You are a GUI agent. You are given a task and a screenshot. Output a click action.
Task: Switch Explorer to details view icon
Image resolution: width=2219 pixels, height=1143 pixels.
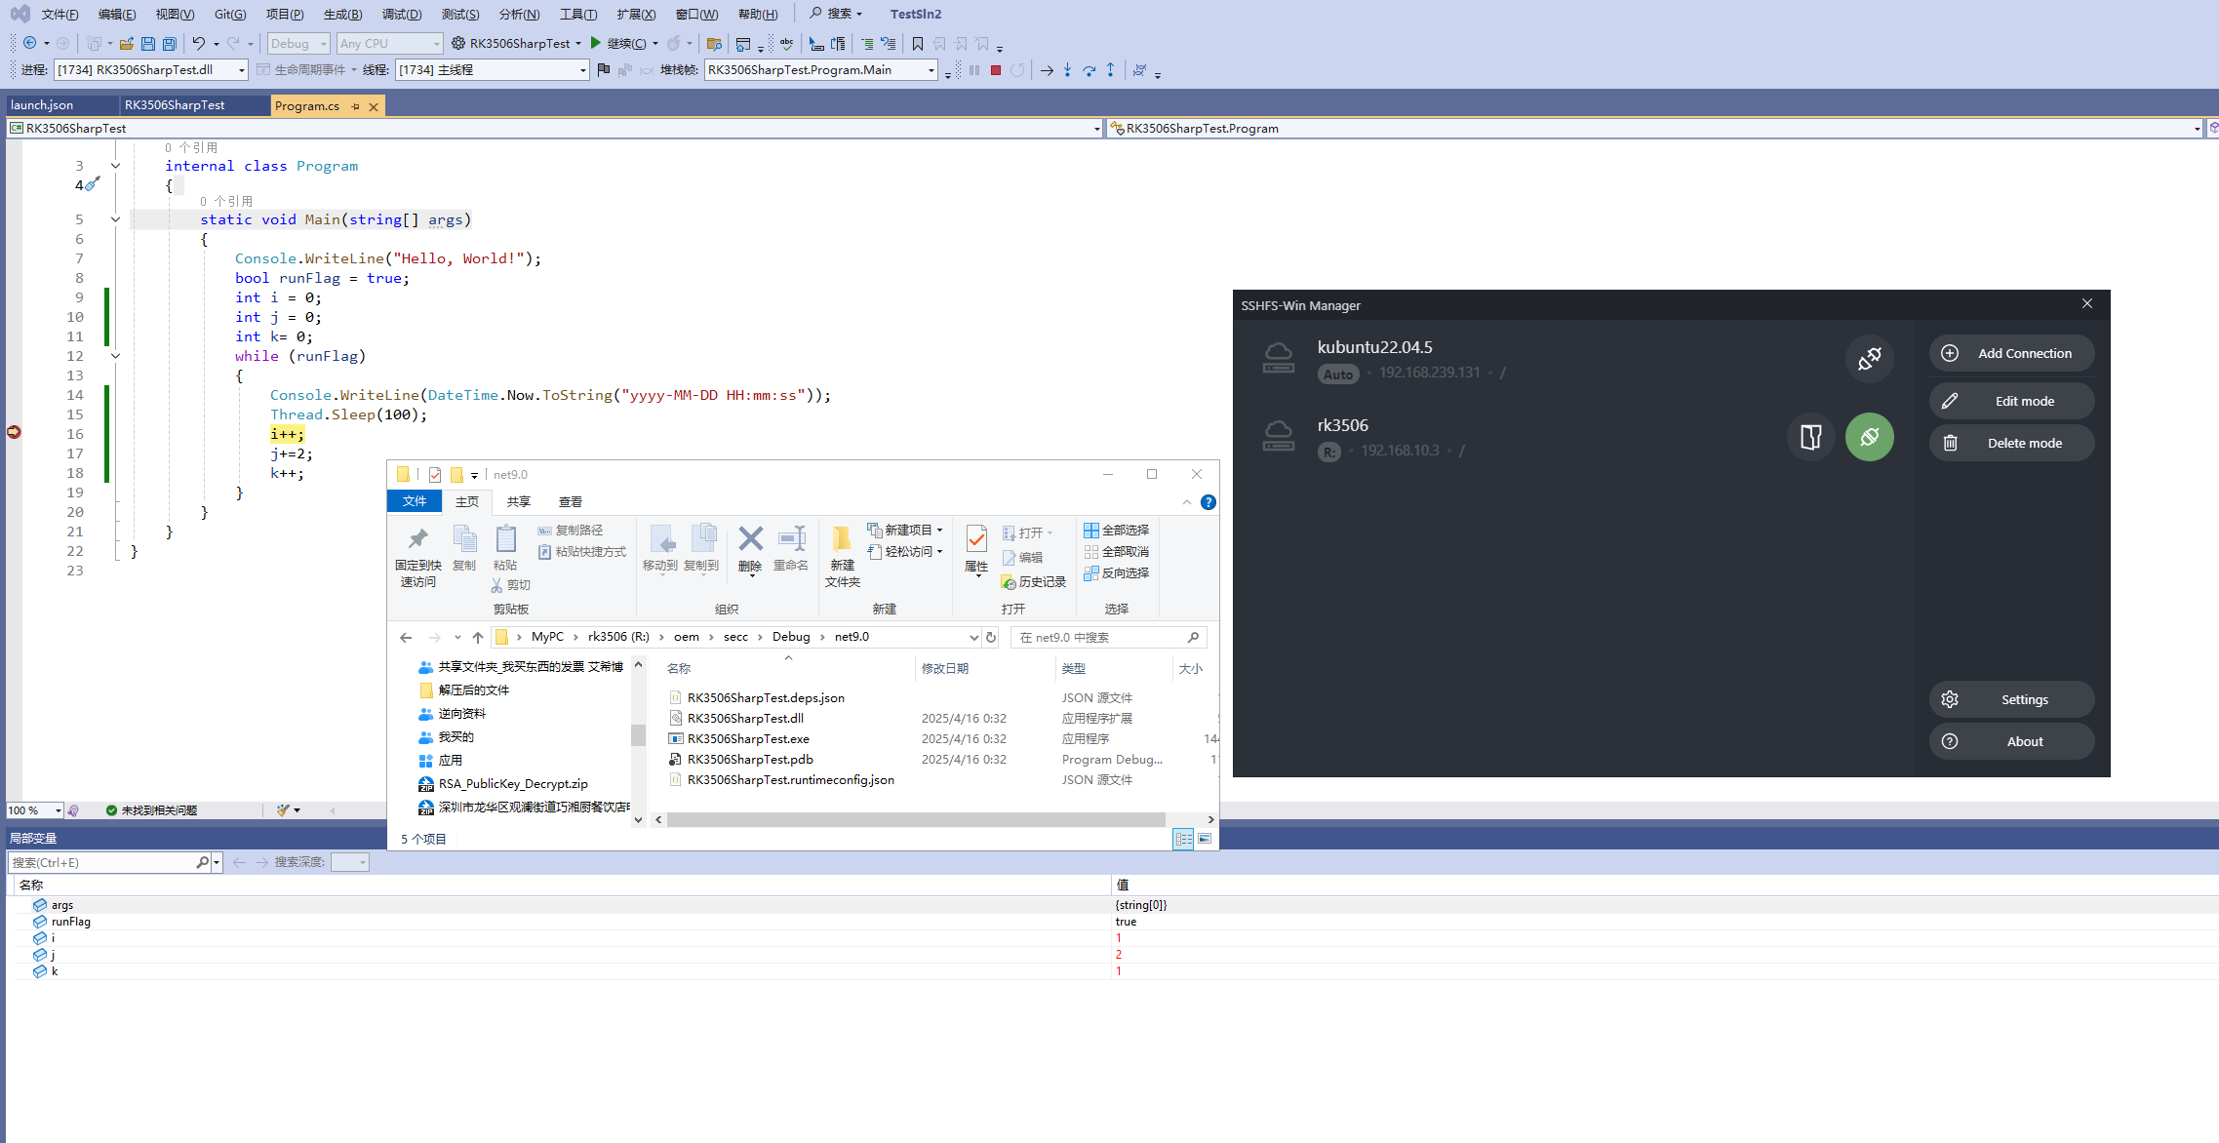tap(1183, 839)
